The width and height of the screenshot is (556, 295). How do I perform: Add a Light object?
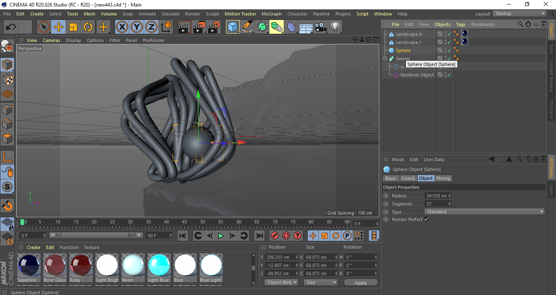coord(335,27)
